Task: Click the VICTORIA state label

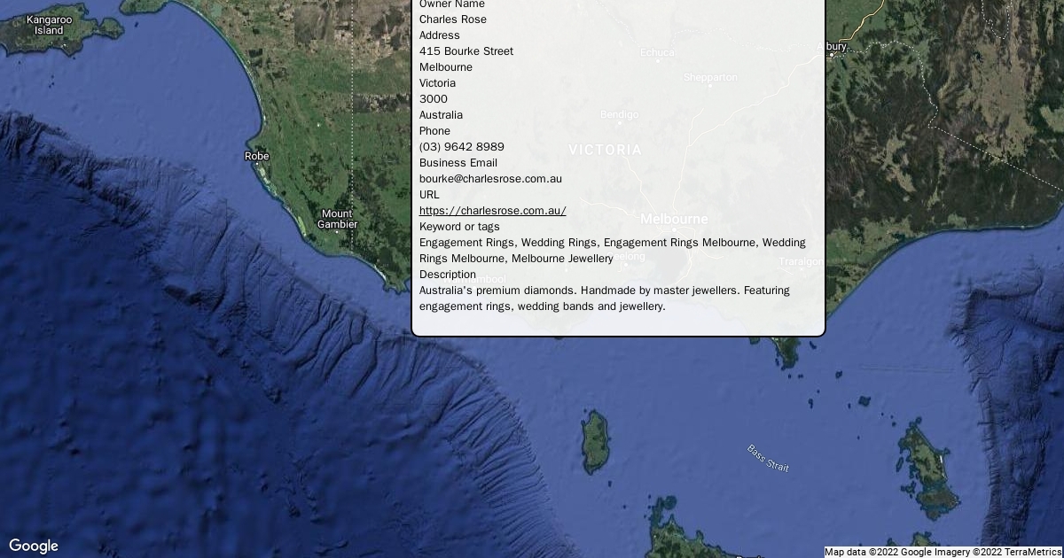Action: (605, 150)
